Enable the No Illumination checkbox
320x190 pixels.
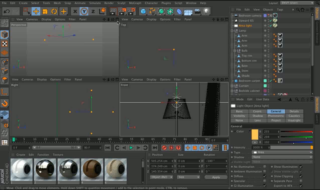tap(265, 167)
